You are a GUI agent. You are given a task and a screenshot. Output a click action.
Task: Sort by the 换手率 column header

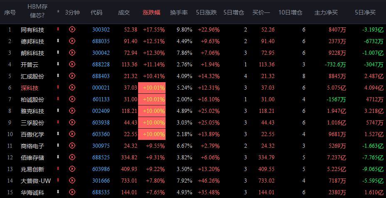coord(179,12)
